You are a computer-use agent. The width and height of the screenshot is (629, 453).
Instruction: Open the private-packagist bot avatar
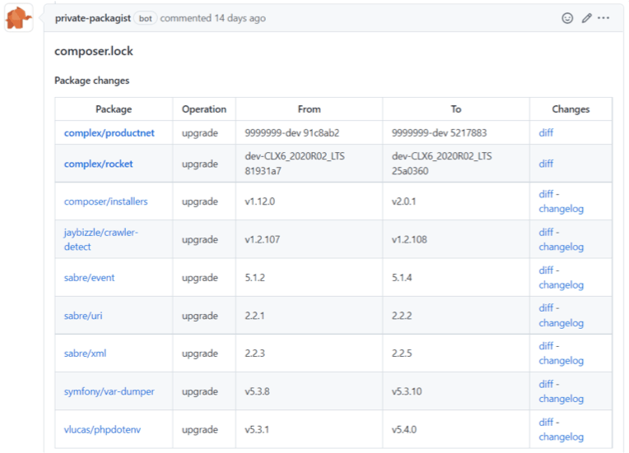pos(18,18)
